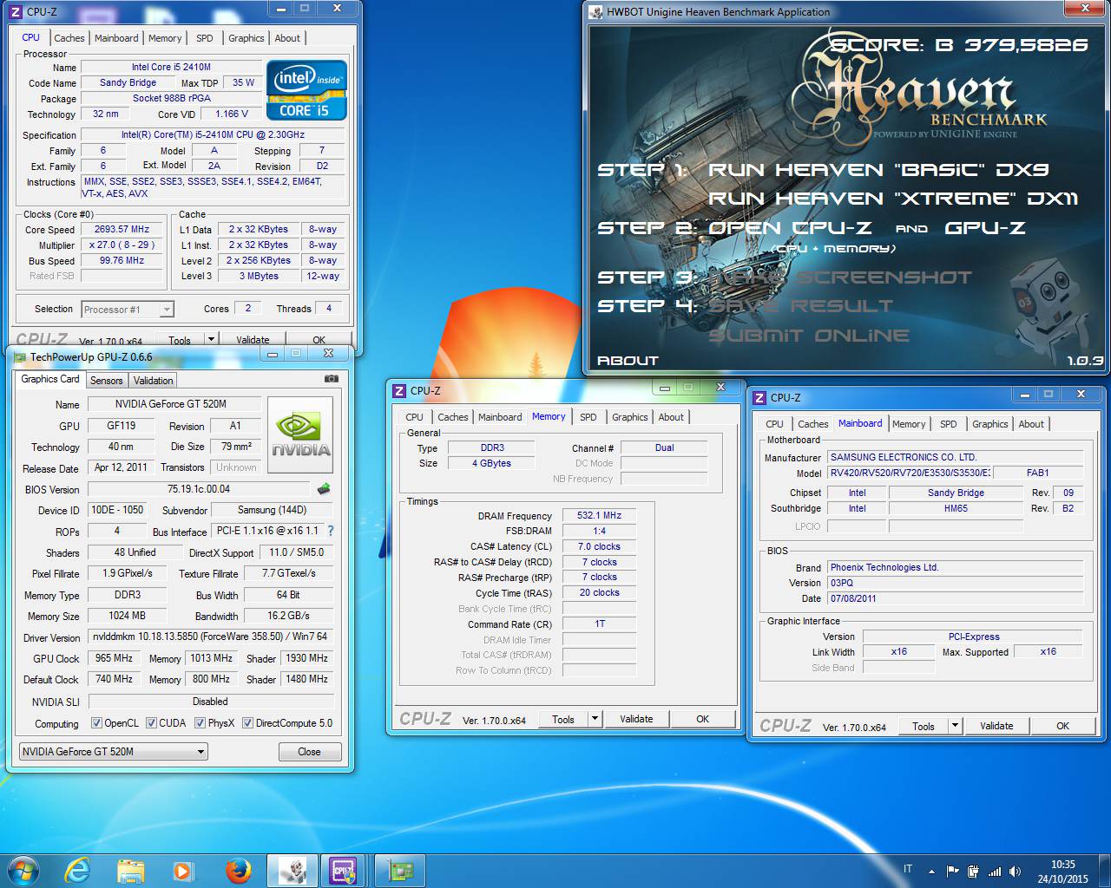Click BIOS Version value 03PQ
Image resolution: width=1111 pixels, height=888 pixels.
[955, 583]
